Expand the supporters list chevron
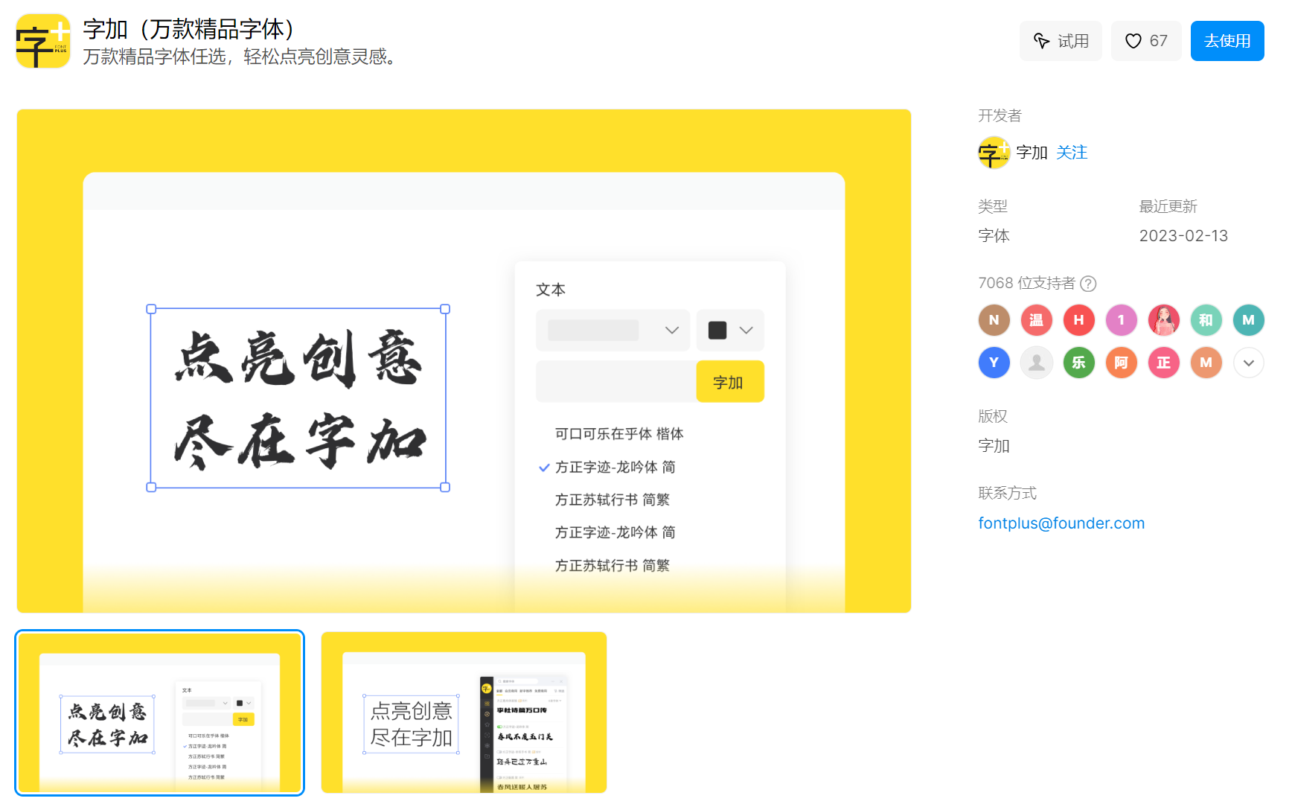 click(x=1249, y=363)
